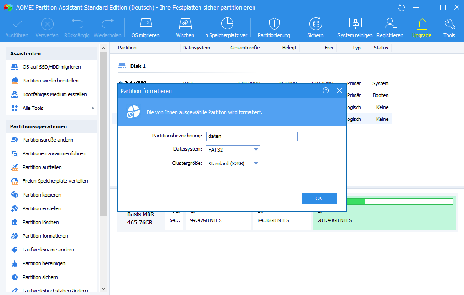Image resolution: width=464 pixels, height=295 pixels.
Task: Expand Alle Tools submenu arrow
Action: (x=93, y=108)
